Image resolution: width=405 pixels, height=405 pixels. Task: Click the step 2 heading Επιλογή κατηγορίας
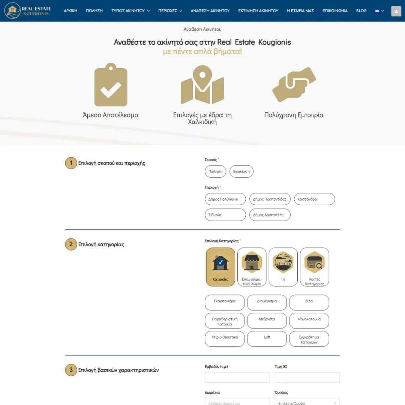point(101,244)
